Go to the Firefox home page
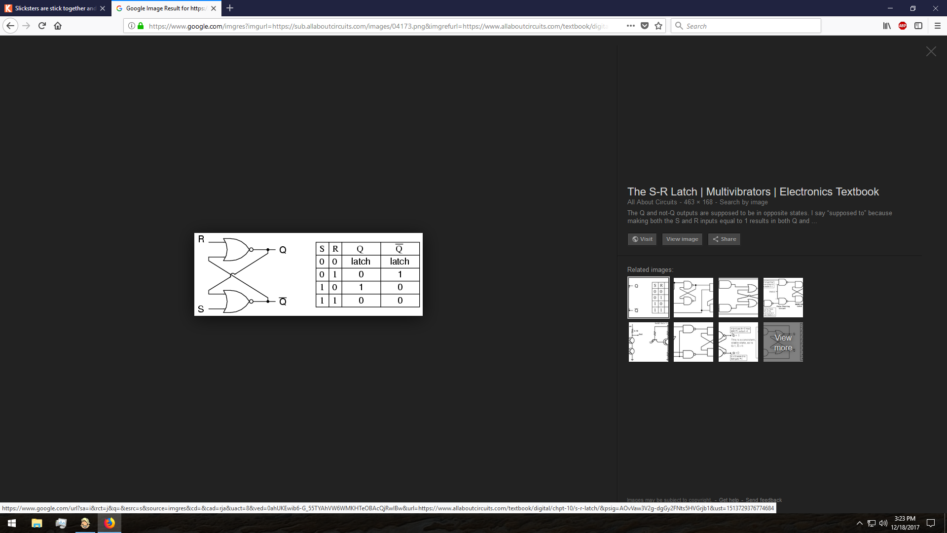947x533 pixels. [x=58, y=26]
